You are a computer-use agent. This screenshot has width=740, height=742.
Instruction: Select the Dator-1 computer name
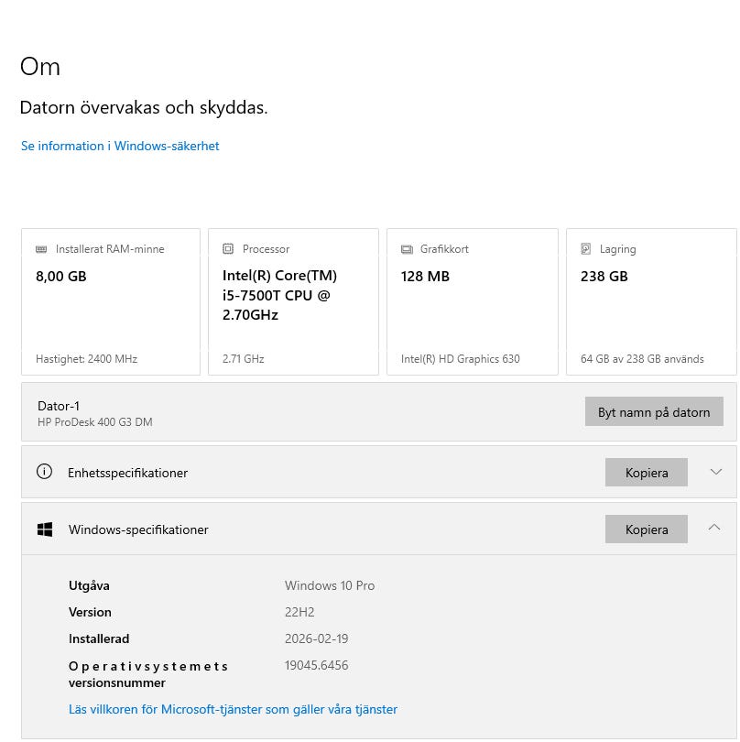pyautogui.click(x=60, y=405)
